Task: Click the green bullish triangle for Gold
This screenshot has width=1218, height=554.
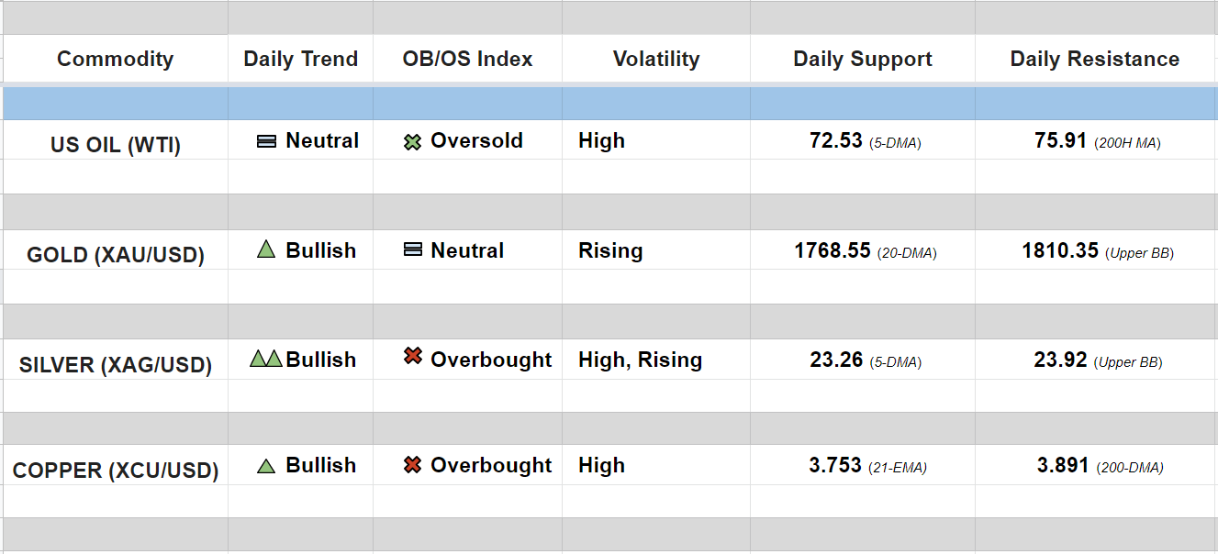Action: [266, 249]
